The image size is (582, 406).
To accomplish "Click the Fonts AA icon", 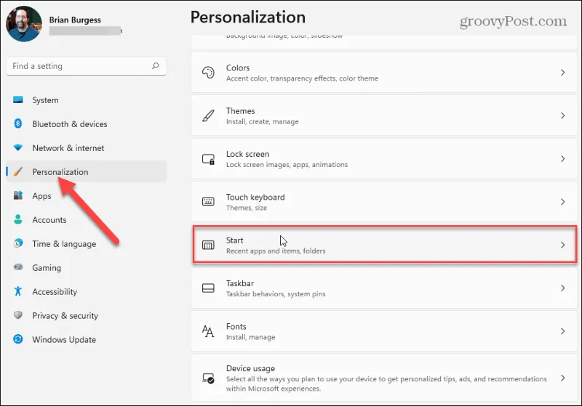I will (x=208, y=330).
